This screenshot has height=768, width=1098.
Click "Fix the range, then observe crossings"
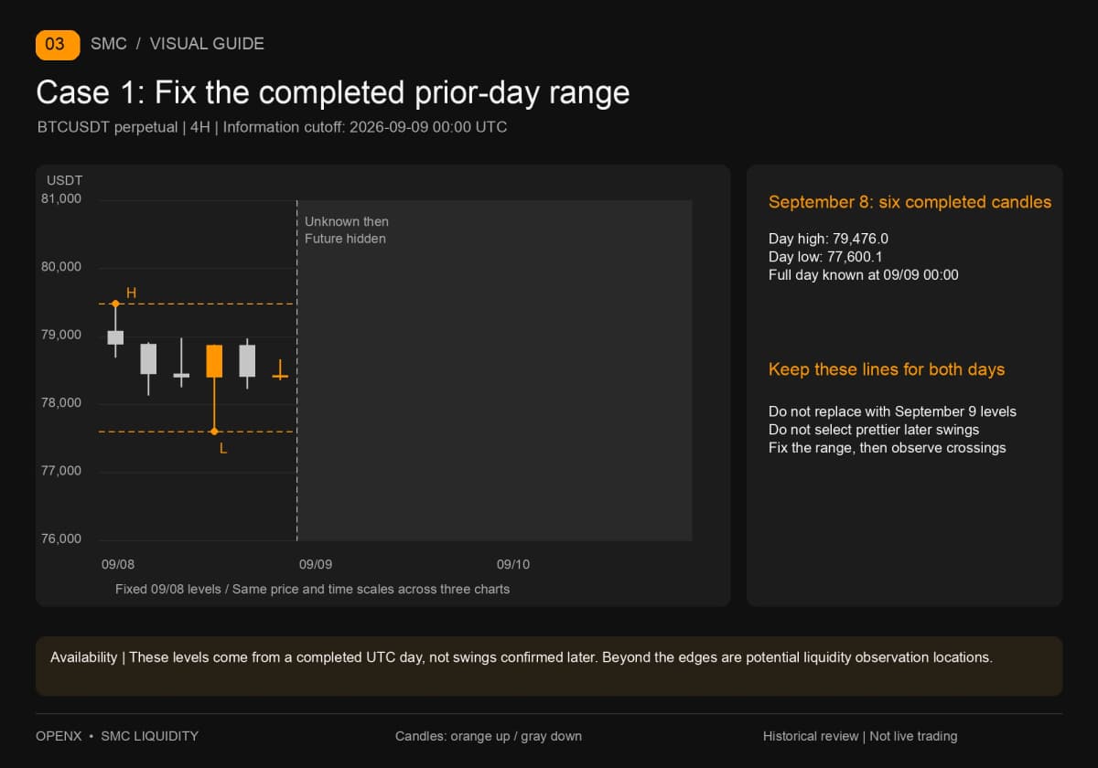point(888,448)
